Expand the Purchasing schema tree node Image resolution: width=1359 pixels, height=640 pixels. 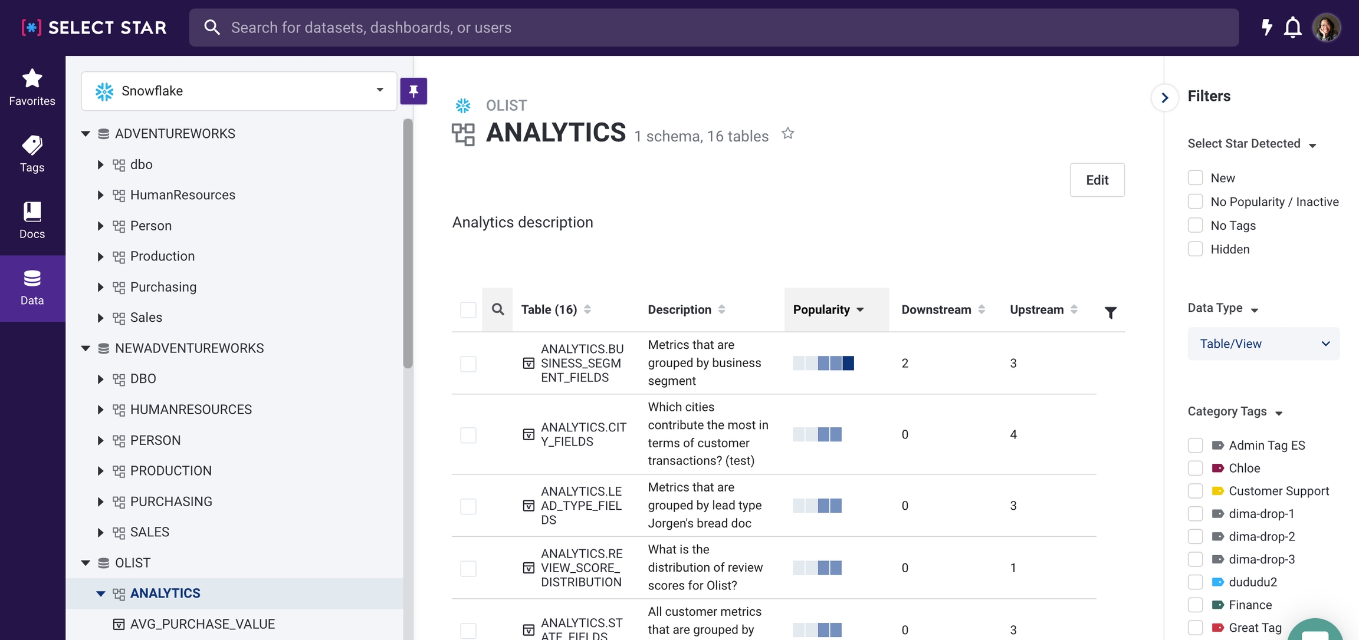click(100, 287)
